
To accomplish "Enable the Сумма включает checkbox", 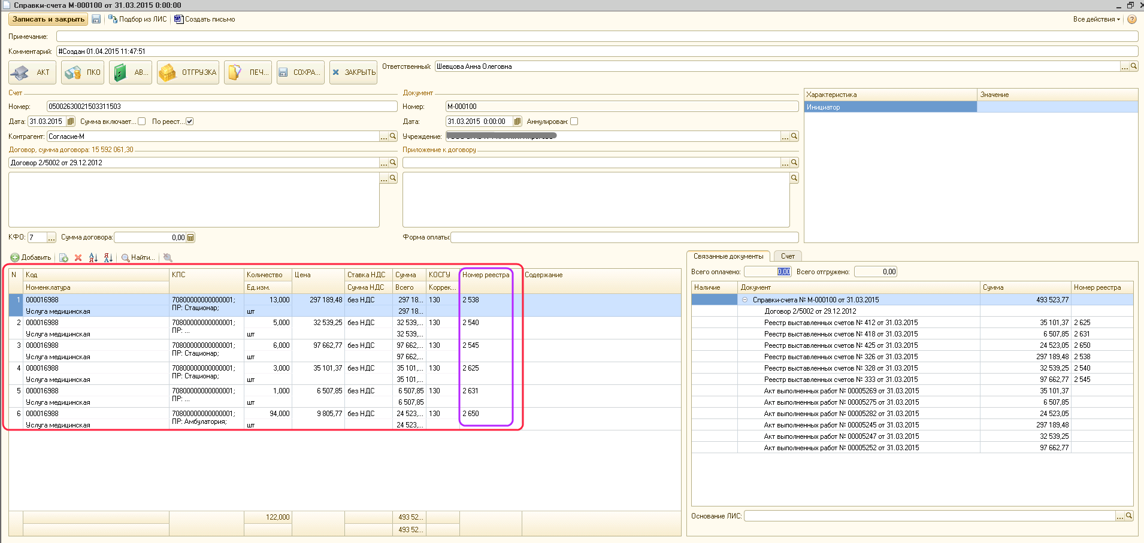I will (142, 122).
